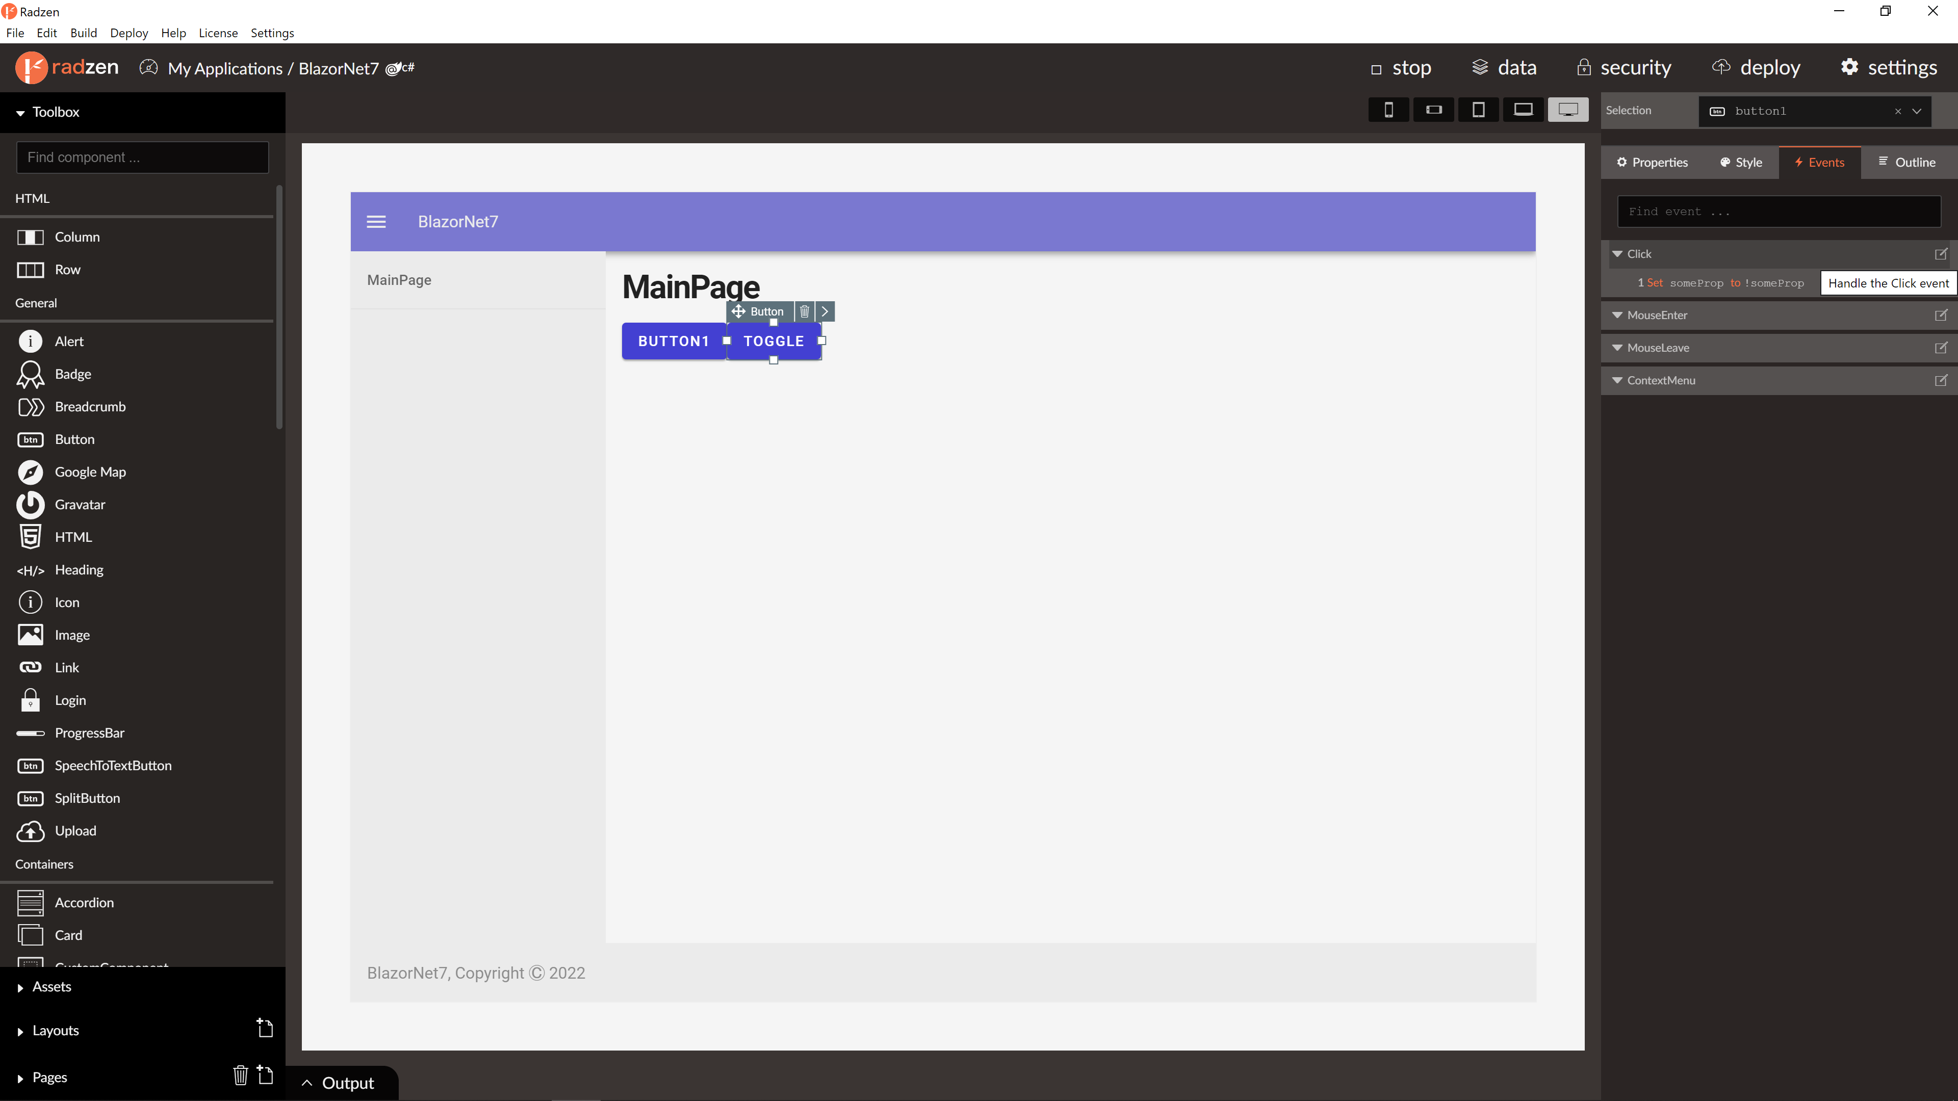Click the delete icon on the selected Button

coord(804,311)
